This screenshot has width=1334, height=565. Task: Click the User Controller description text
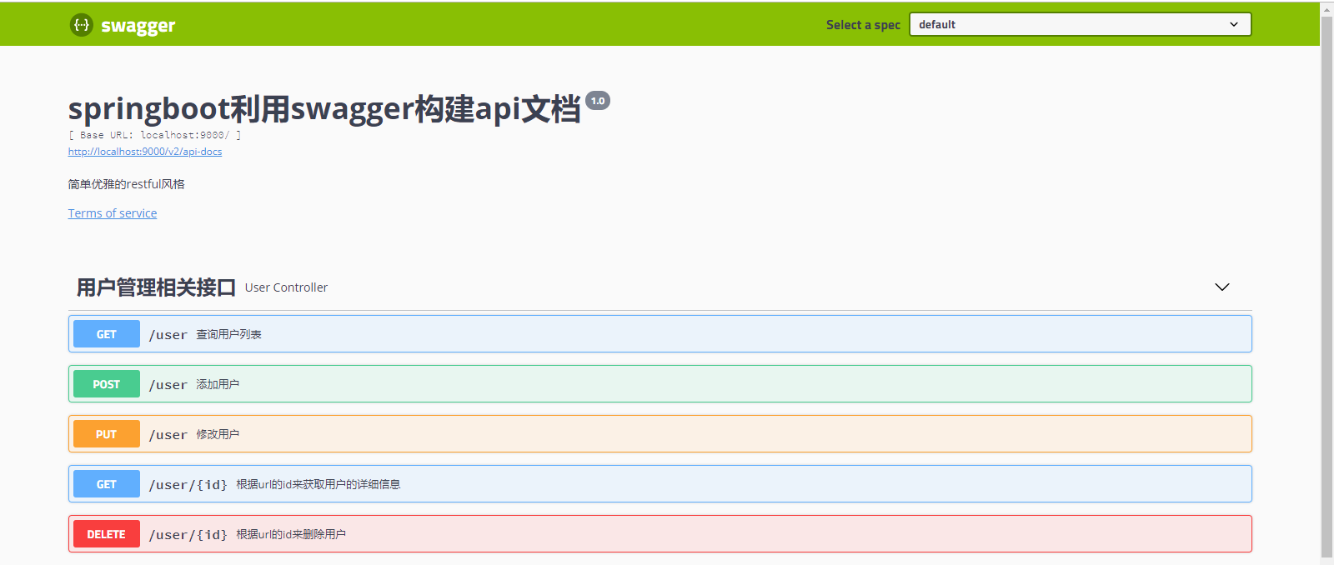pyautogui.click(x=286, y=287)
